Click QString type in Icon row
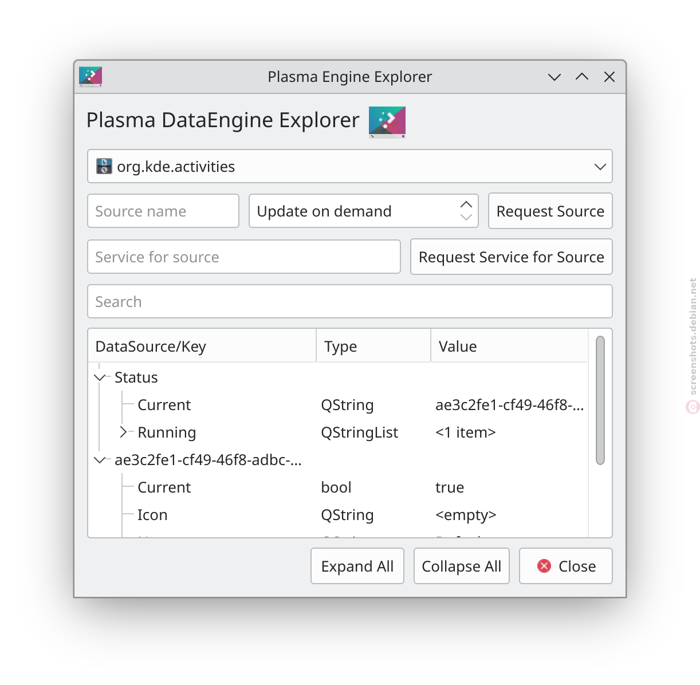The height and width of the screenshot is (685, 700). pyautogui.click(x=347, y=515)
